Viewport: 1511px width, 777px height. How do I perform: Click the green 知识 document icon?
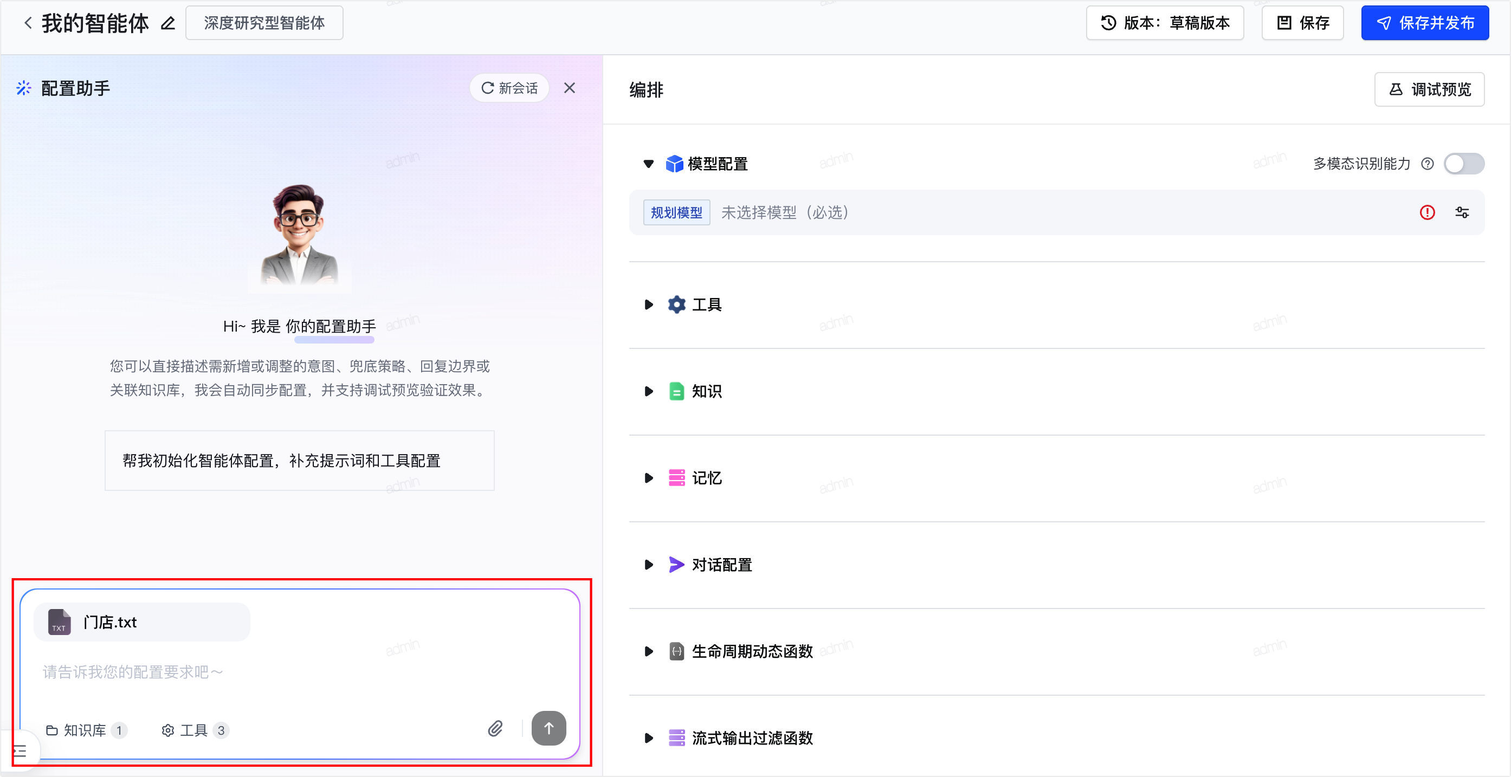point(676,391)
